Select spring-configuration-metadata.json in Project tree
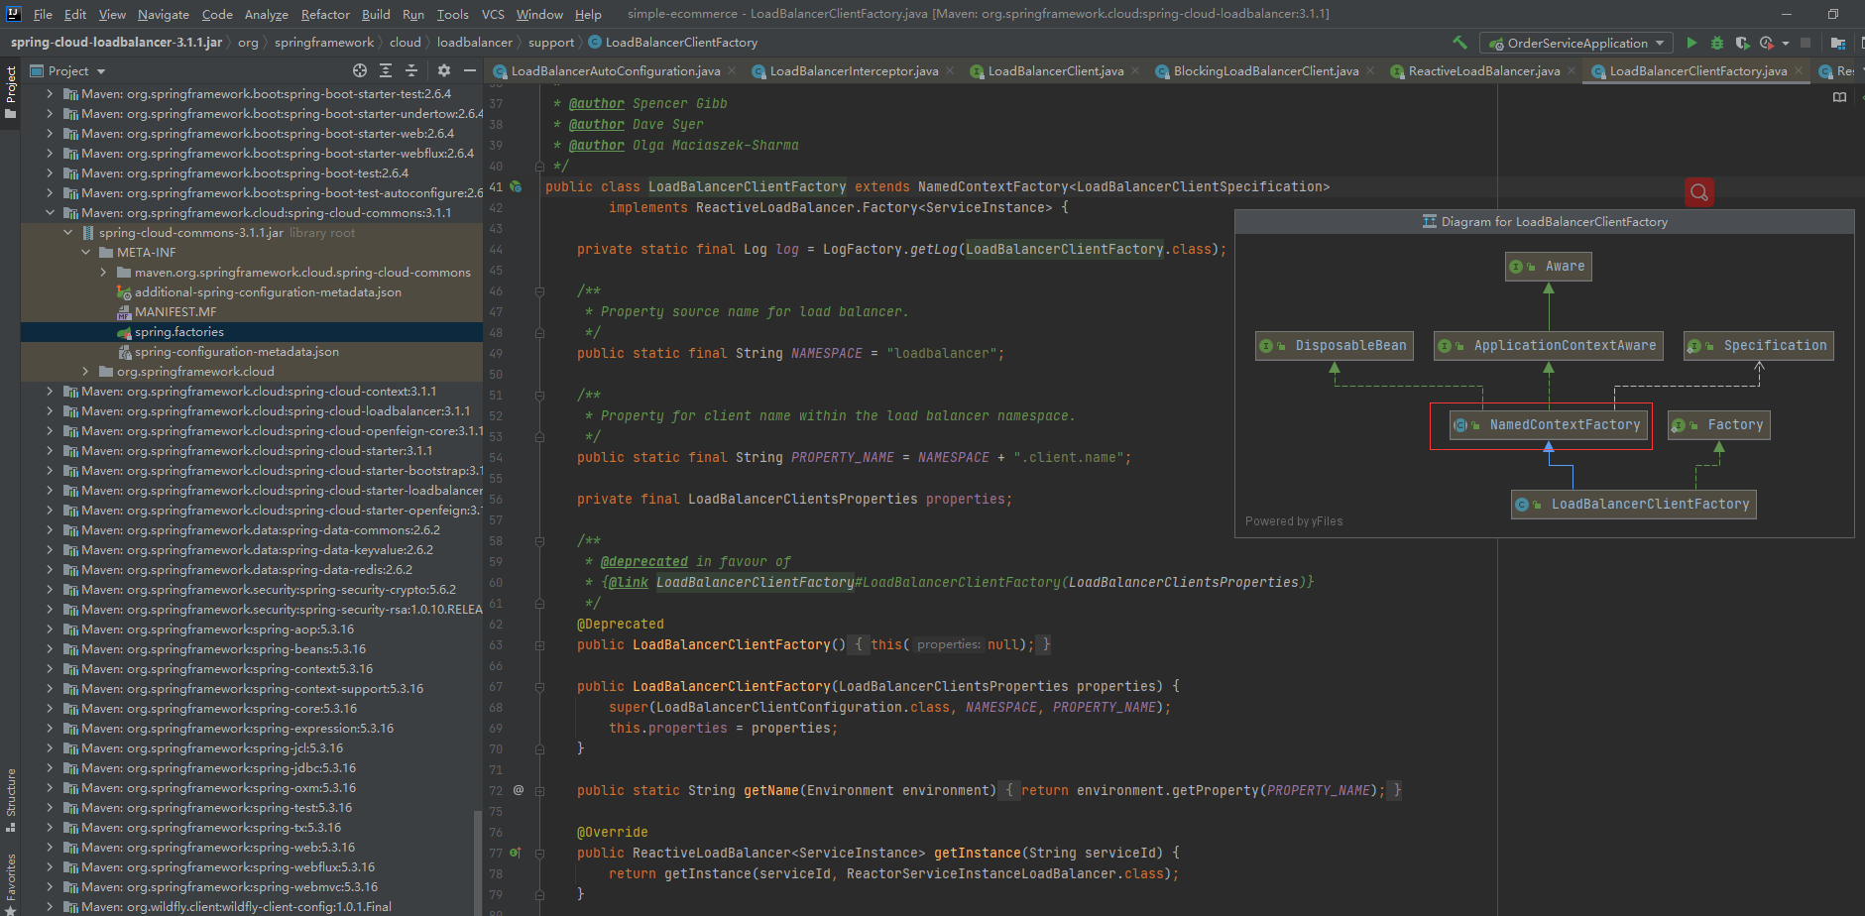The width and height of the screenshot is (1865, 916). pos(236,352)
